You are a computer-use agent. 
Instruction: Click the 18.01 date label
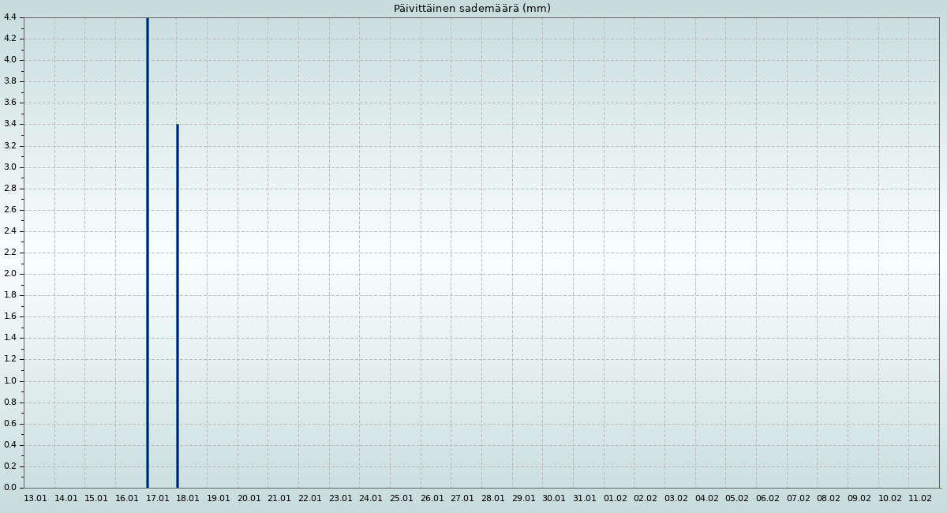(x=188, y=499)
